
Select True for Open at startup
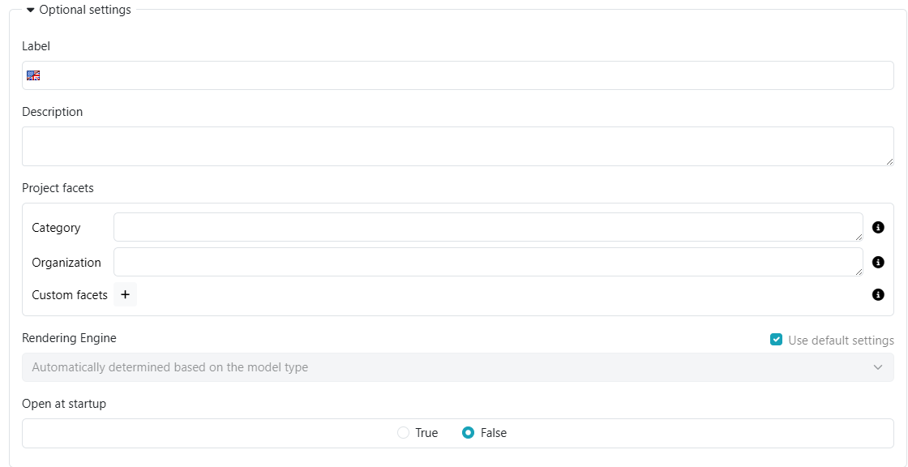click(404, 433)
